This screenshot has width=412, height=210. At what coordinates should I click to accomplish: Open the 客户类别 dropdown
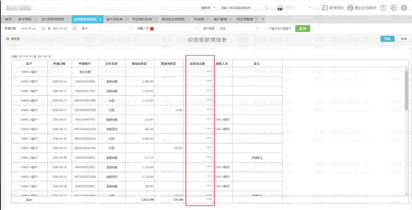point(257,29)
